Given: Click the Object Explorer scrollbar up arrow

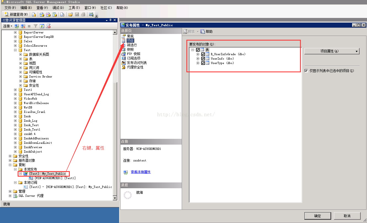Looking at the screenshot, I should [115, 32].
